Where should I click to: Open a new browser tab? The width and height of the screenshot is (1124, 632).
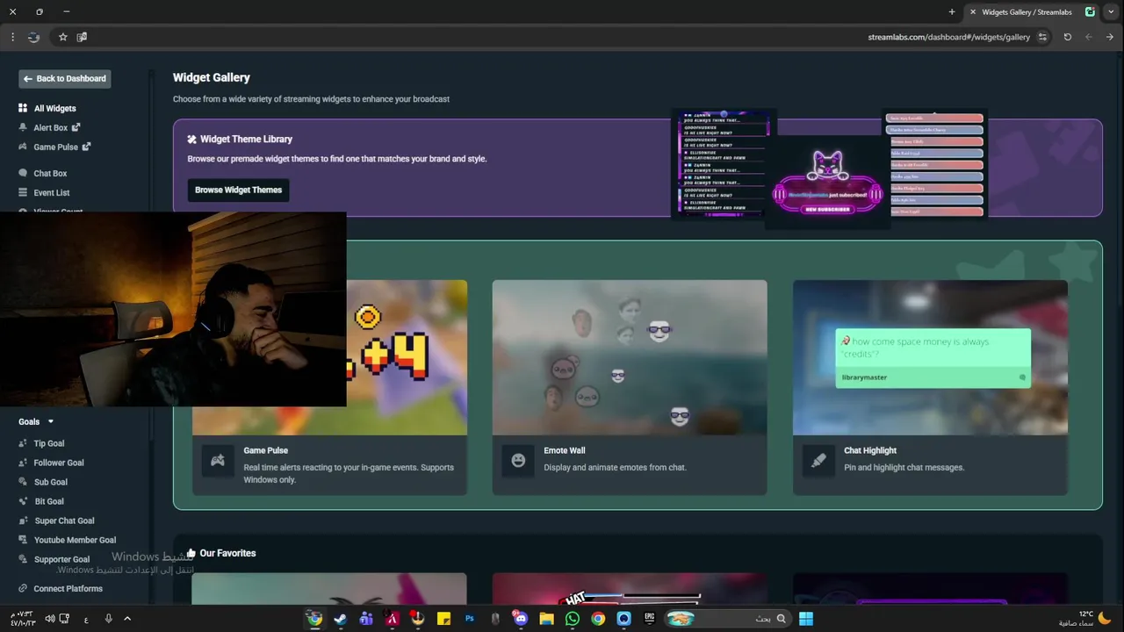point(952,12)
